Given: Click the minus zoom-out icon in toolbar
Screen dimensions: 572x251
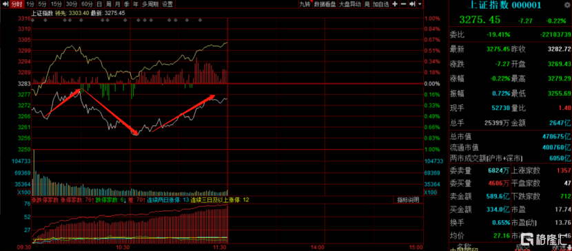Looking at the screenshot, I should click(403, 4).
